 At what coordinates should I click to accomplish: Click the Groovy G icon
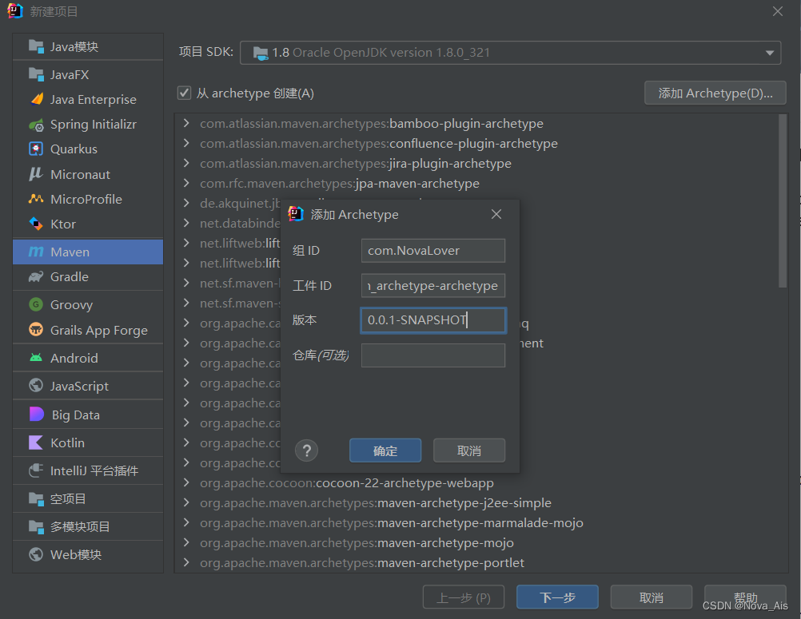[x=36, y=304]
